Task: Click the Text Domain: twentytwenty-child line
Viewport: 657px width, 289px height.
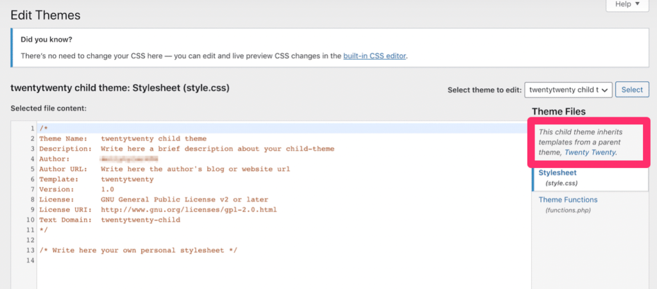Action: pyautogui.click(x=110, y=220)
